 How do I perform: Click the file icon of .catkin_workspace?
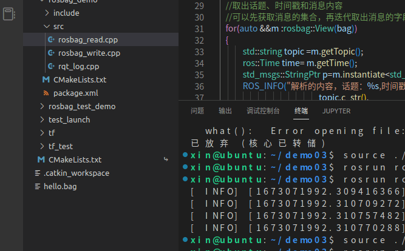38,173
